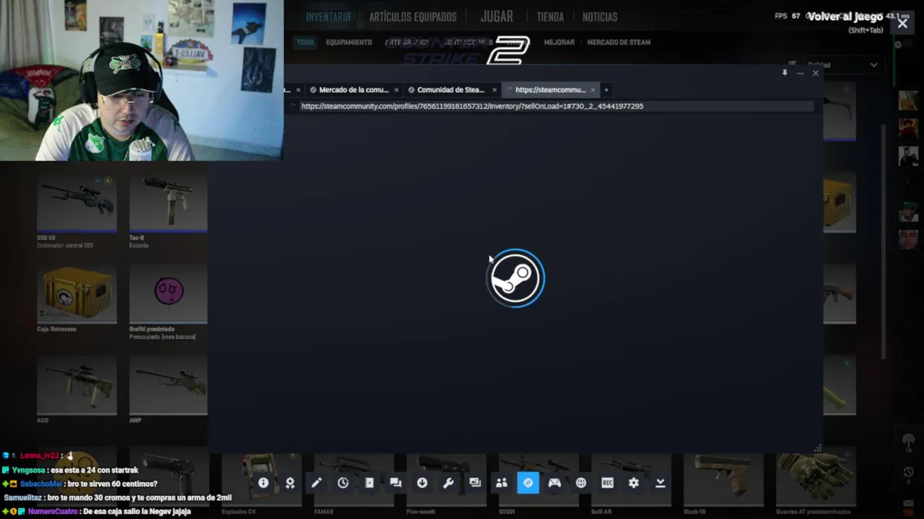Click highlighted web browser icon in toolbar

pos(528,483)
